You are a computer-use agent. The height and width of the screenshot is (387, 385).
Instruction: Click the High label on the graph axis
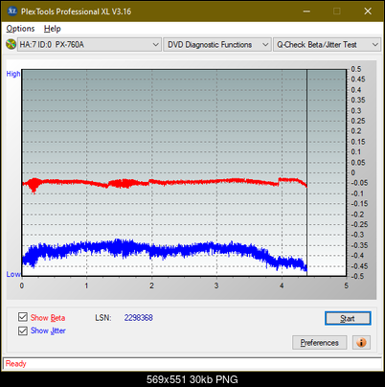13,74
